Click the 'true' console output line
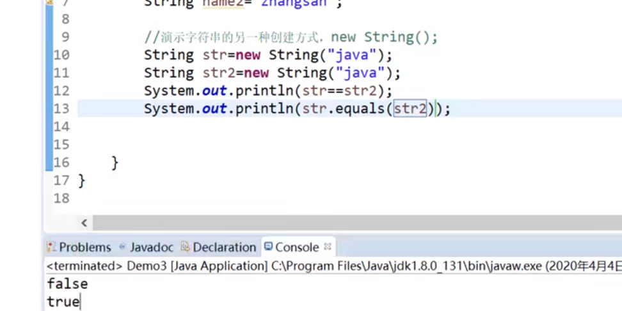This screenshot has height=311, width=622. (x=63, y=302)
